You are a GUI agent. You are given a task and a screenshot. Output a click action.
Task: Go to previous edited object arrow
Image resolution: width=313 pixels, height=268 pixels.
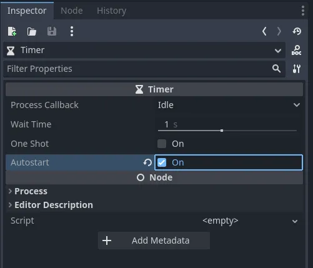tap(264, 31)
